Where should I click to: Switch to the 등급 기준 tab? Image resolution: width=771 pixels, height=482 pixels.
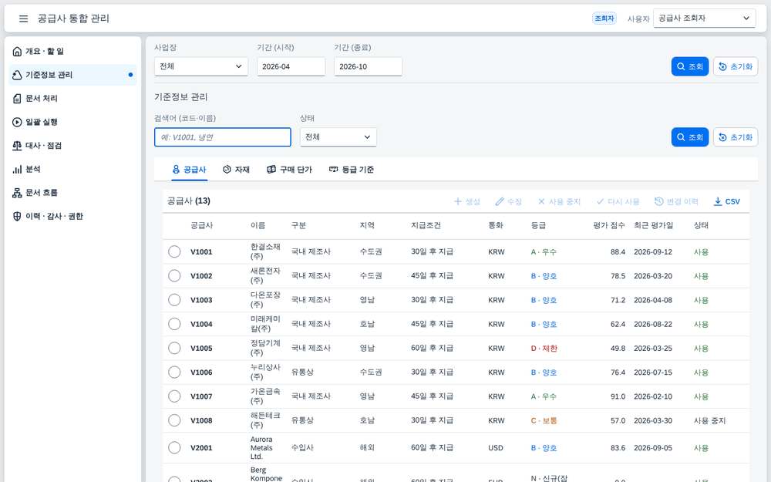352,170
